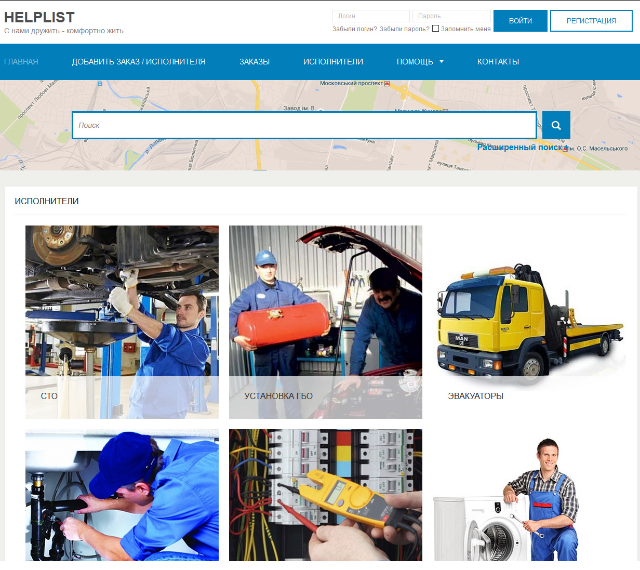Click the tagline 'С нами дружить - комфортно жить'
Viewport: 640px width, 570px height.
[64, 31]
